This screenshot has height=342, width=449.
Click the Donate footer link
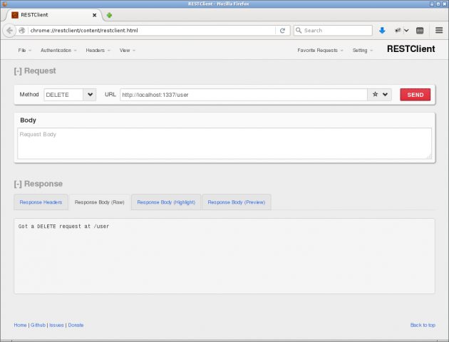click(76, 325)
